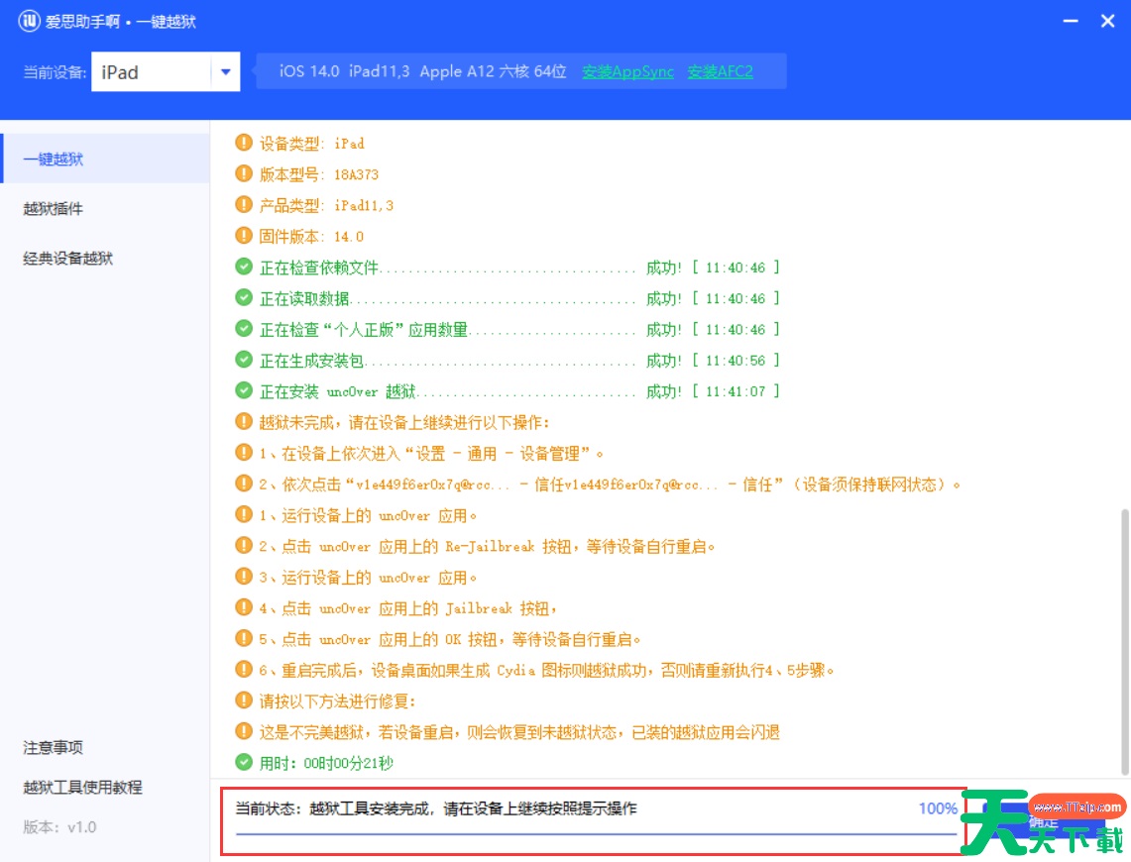The width and height of the screenshot is (1131, 862).
Task: Open 越狱工具使用教程 tutorial
Action: 83,788
